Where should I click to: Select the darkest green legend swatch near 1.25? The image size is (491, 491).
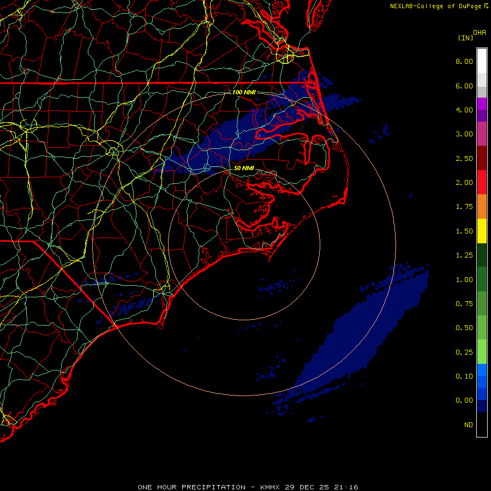pyautogui.click(x=482, y=255)
